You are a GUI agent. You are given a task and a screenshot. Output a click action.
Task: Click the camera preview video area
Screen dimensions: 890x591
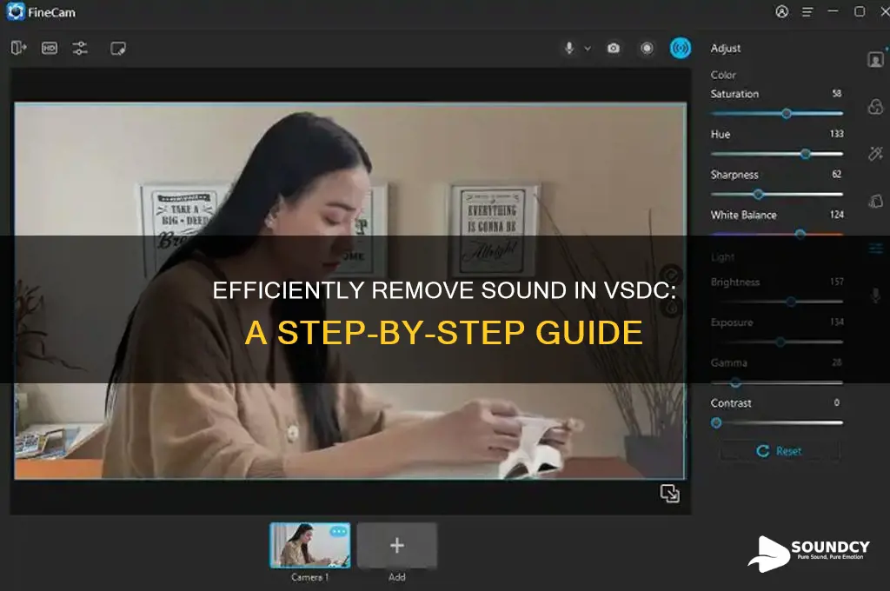(350, 291)
